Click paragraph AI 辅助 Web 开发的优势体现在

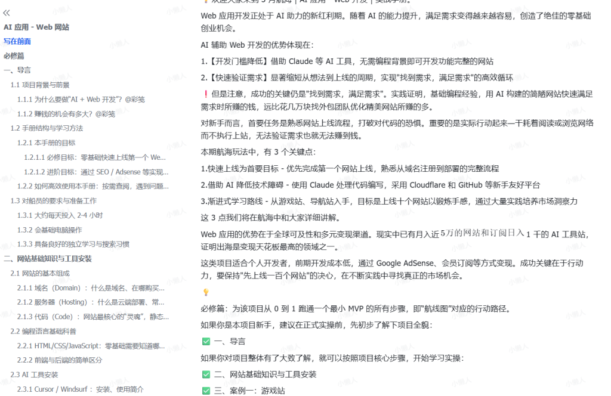click(x=257, y=45)
